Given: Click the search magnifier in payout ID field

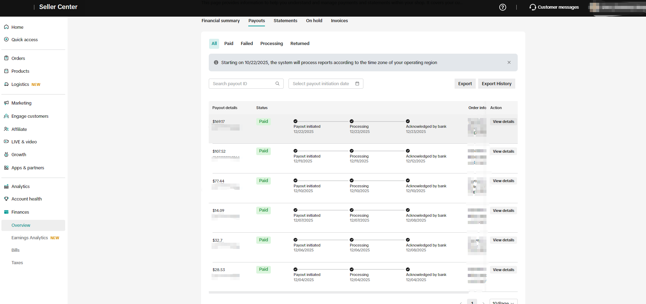Looking at the screenshot, I should [x=277, y=83].
